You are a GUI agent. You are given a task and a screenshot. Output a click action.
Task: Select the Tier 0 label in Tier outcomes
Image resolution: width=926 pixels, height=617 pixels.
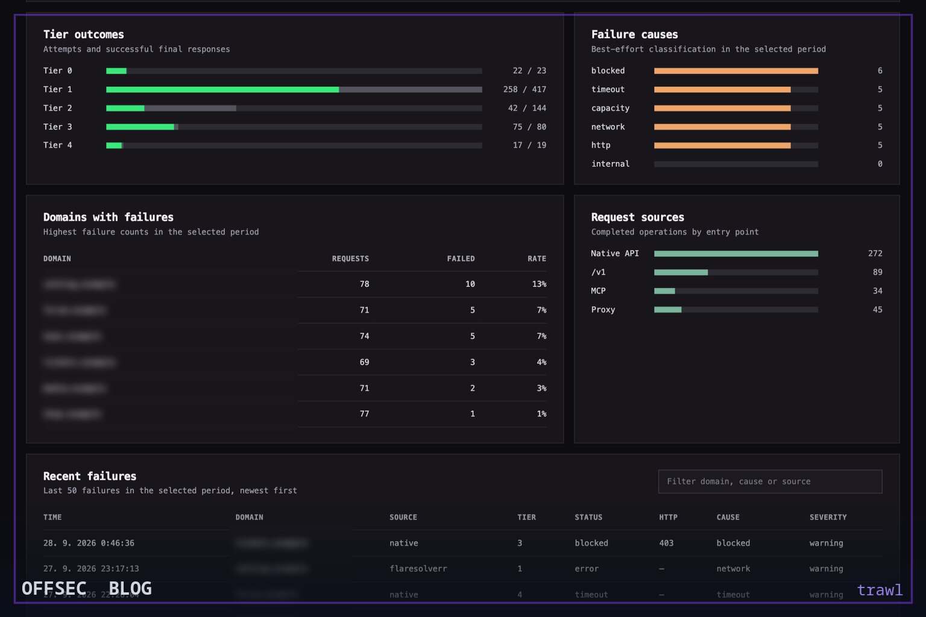click(58, 70)
